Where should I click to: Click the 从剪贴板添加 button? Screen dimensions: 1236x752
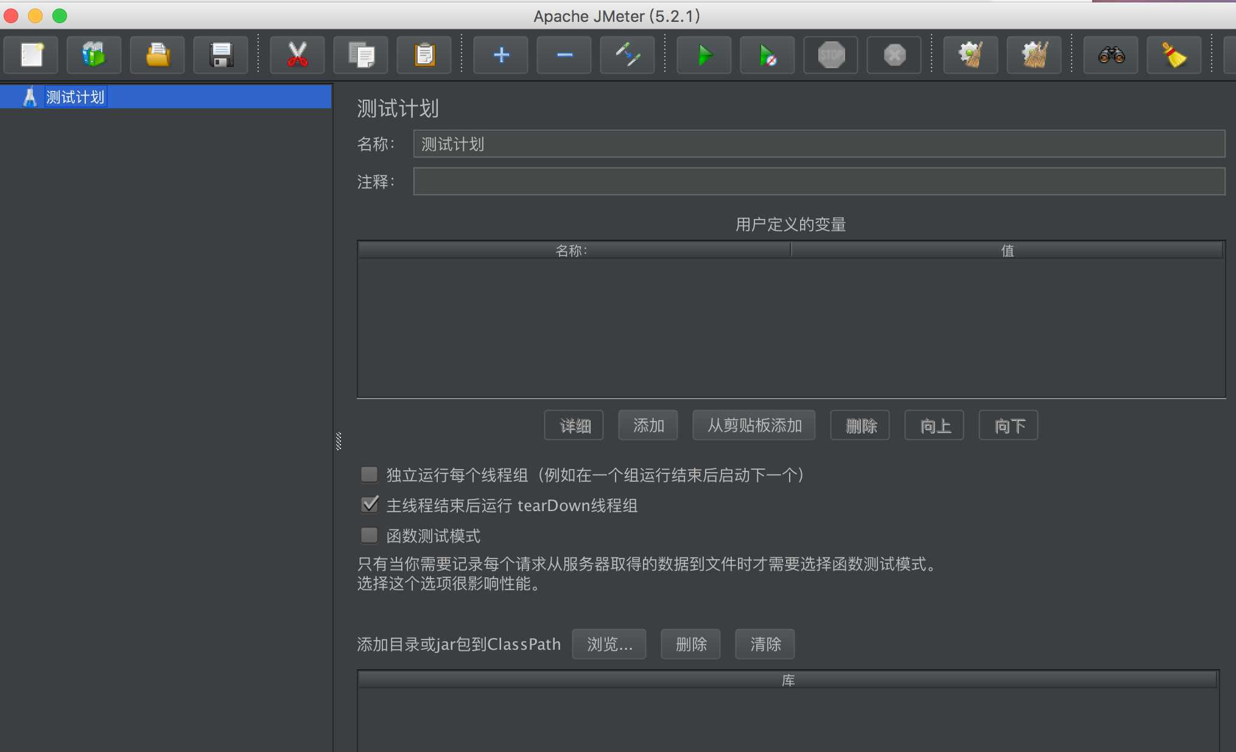tap(754, 425)
